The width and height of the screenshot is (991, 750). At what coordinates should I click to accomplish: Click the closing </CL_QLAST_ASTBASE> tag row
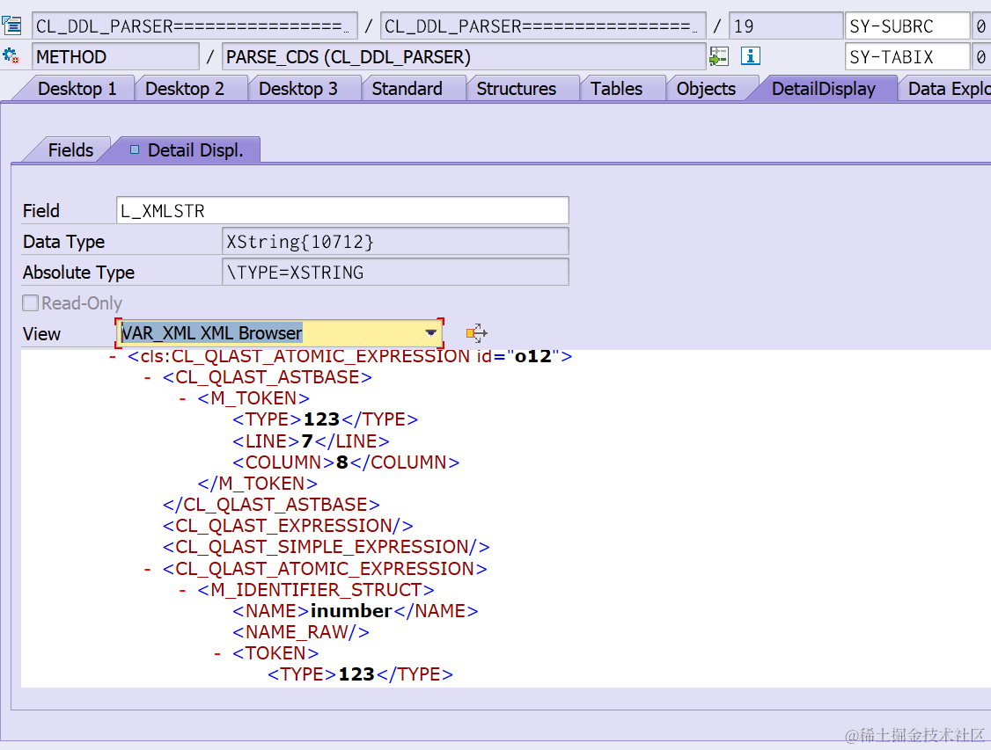pyautogui.click(x=271, y=505)
